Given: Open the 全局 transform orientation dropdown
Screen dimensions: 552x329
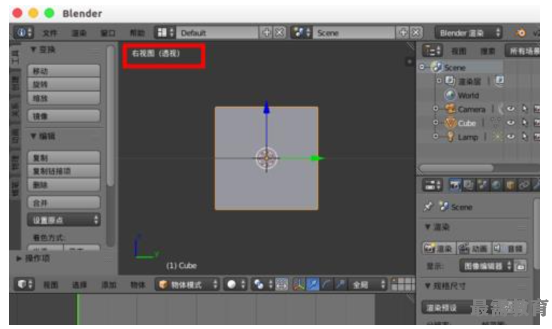Looking at the screenshot, I should pyautogui.click(x=367, y=284).
